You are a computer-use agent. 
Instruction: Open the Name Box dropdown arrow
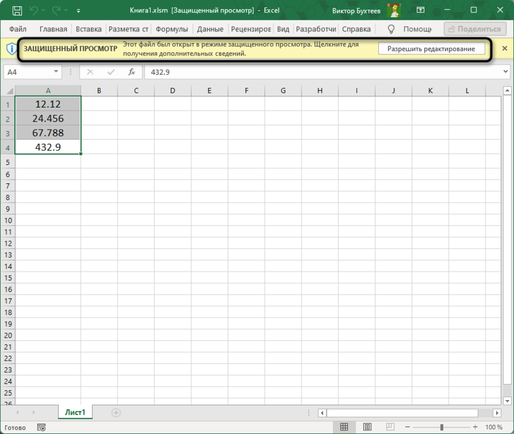point(57,72)
